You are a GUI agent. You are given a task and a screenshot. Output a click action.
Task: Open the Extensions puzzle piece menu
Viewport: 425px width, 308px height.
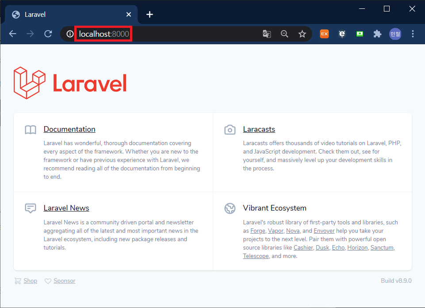point(377,34)
